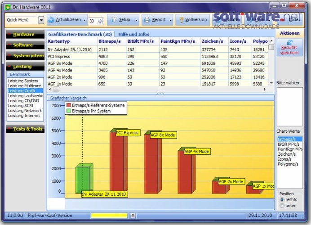
Task: Open the Aktualisieren dropdown arrow
Action: click(x=84, y=20)
